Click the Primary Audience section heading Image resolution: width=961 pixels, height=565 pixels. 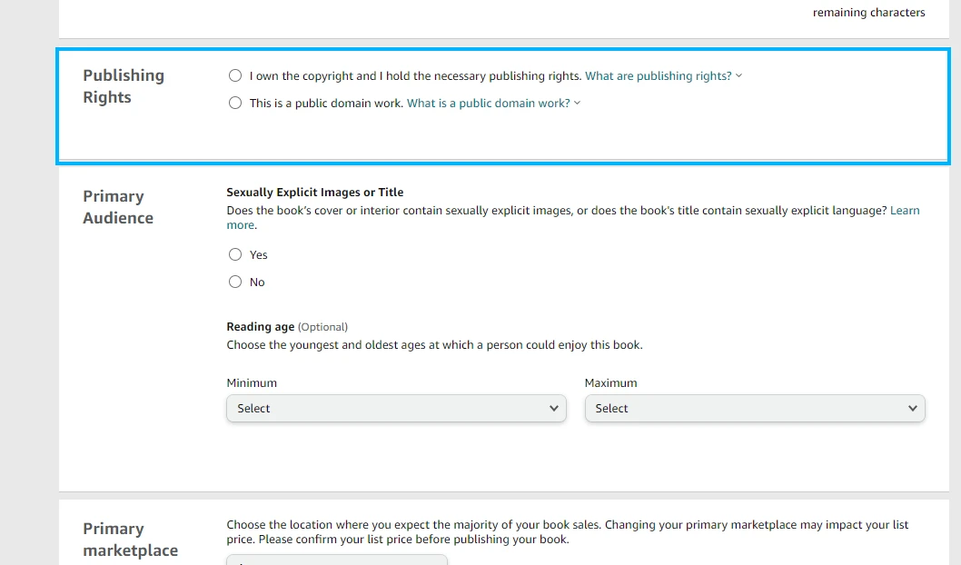point(117,206)
